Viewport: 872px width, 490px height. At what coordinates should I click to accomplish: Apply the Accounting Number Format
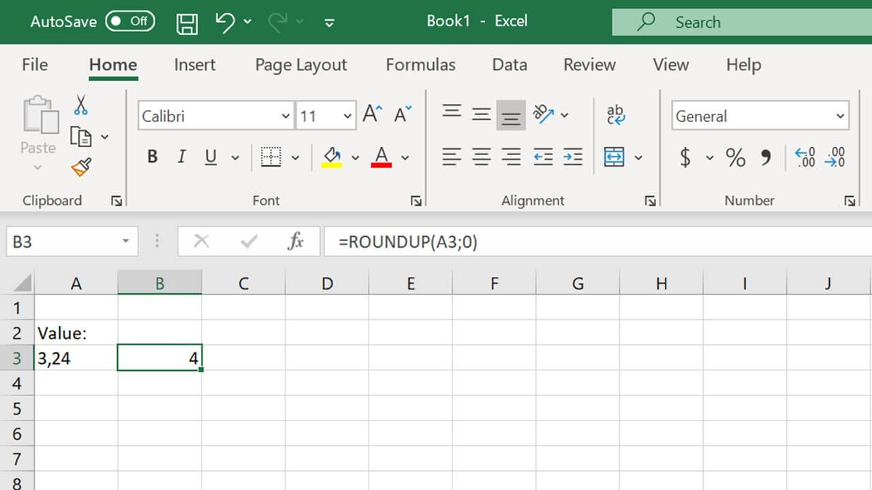tap(685, 157)
